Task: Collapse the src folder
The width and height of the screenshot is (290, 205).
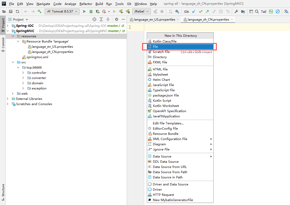Action: pyautogui.click(x=13, y=62)
